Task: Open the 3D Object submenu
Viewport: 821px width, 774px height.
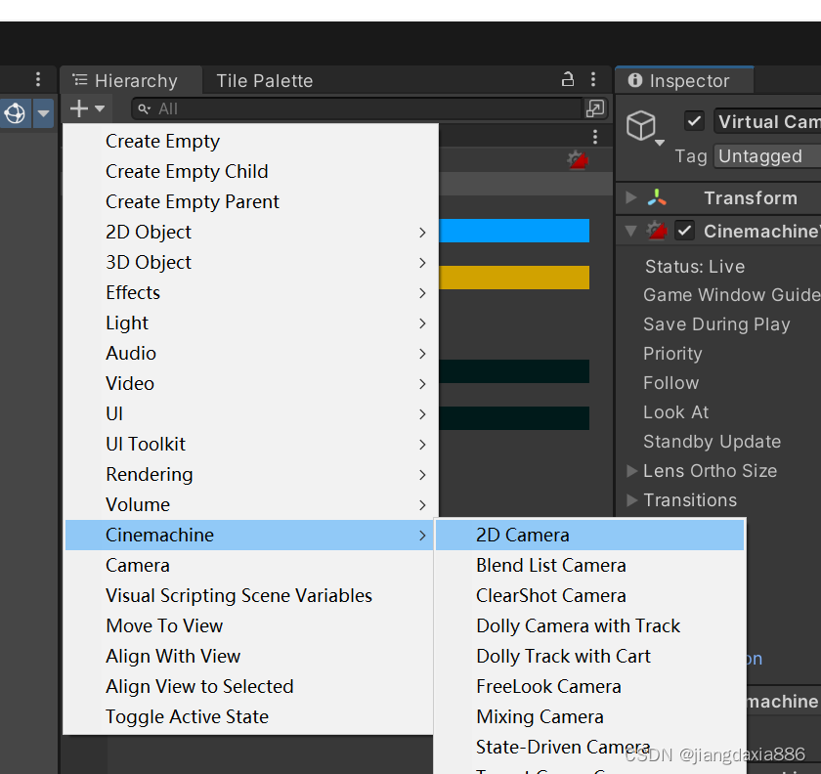Action: (251, 262)
